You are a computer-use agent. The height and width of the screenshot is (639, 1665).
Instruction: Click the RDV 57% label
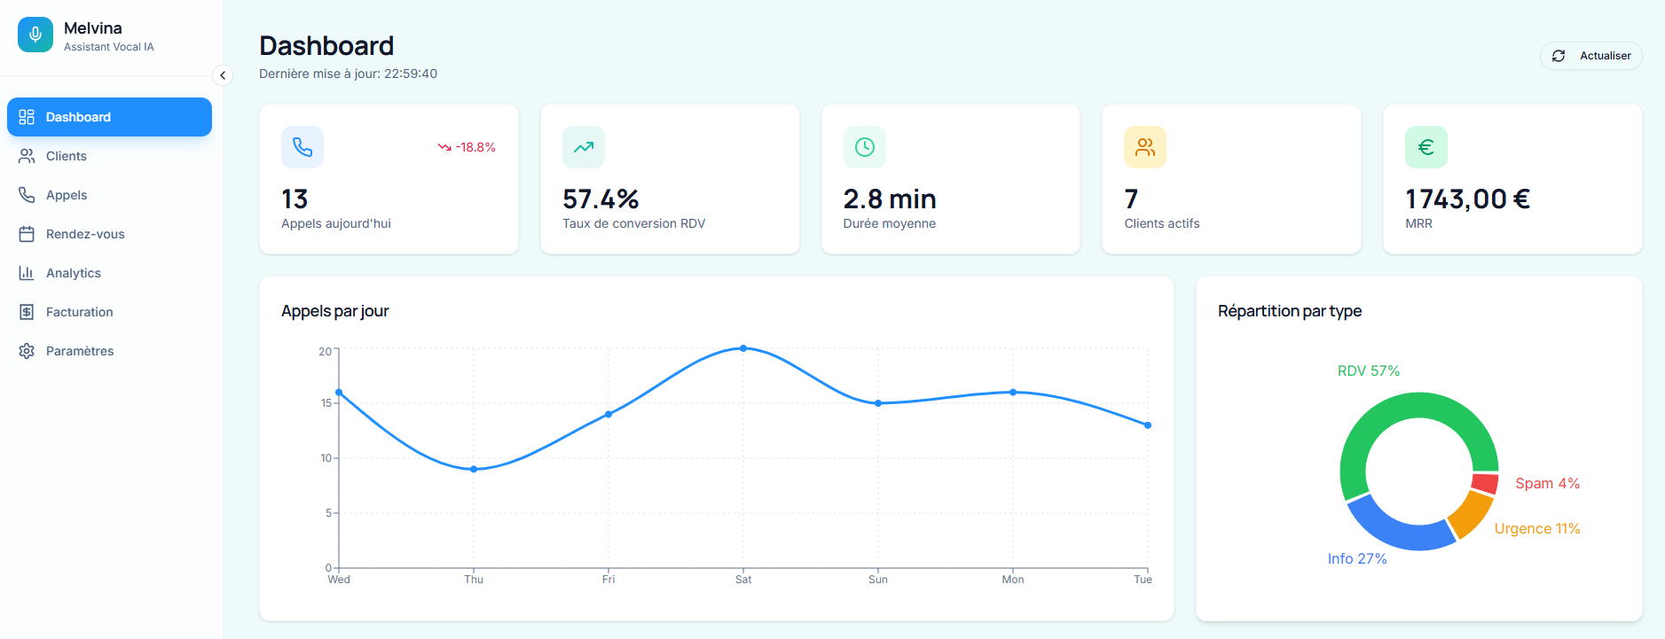pos(1368,371)
